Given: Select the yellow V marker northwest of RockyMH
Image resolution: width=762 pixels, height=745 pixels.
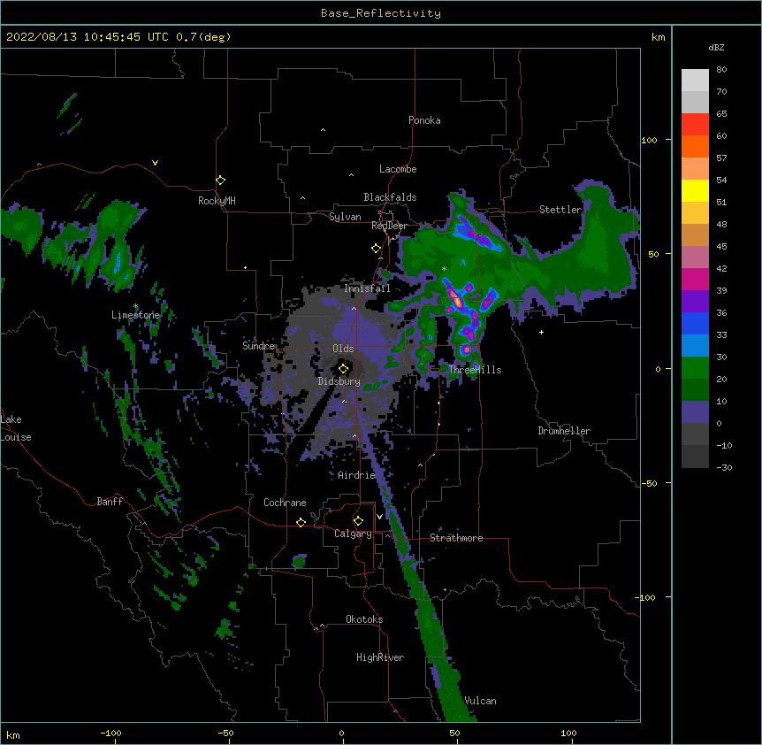Looking at the screenshot, I should point(155,163).
